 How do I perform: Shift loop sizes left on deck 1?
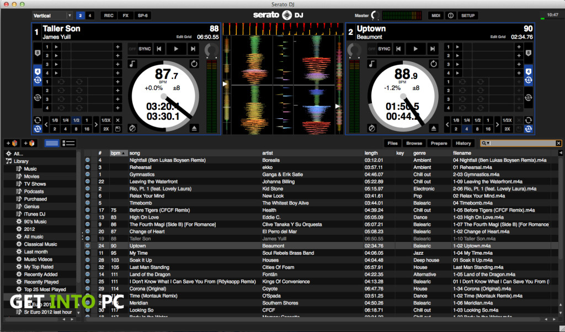click(x=46, y=124)
